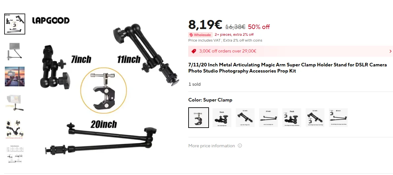Expand the 3,00€ off coupon arrow
The width and height of the screenshot is (393, 175).
point(390,51)
